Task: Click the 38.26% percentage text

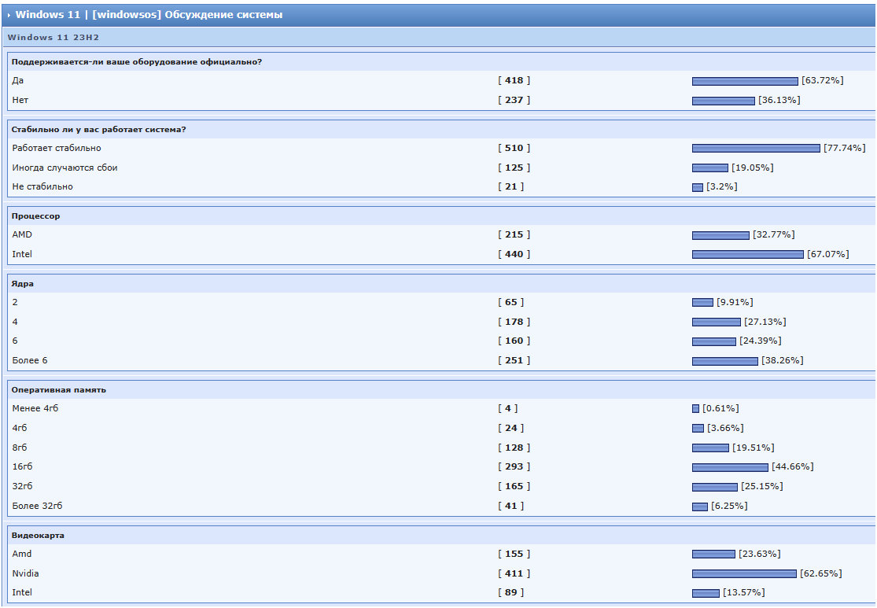Action: pyautogui.click(x=783, y=361)
